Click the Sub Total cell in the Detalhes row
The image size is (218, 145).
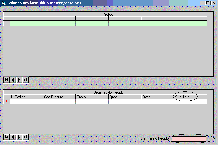coord(190,101)
